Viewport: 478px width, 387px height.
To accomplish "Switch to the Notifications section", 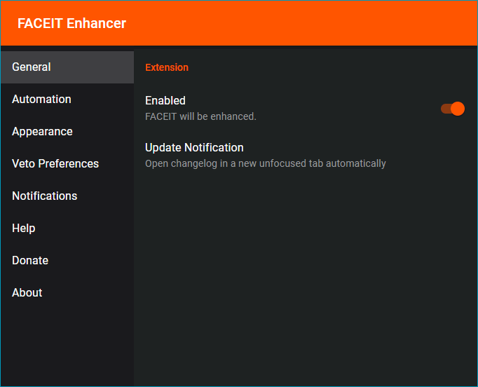I will 67,196.
